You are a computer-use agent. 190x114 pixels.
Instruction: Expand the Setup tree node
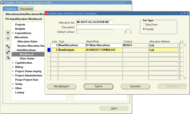click(x=13, y=84)
